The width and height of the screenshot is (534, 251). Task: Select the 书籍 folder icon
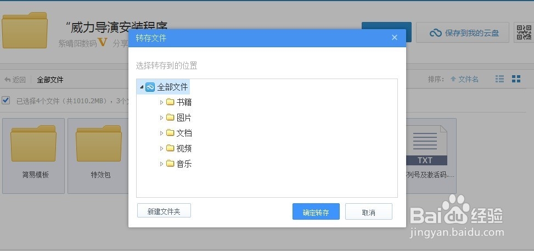click(170, 102)
